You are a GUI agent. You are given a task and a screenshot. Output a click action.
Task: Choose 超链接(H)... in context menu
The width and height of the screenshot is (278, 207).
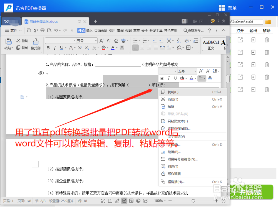point(193,182)
